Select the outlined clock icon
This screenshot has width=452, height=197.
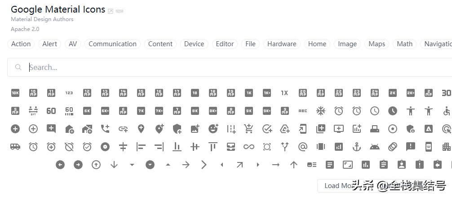coord(374,111)
